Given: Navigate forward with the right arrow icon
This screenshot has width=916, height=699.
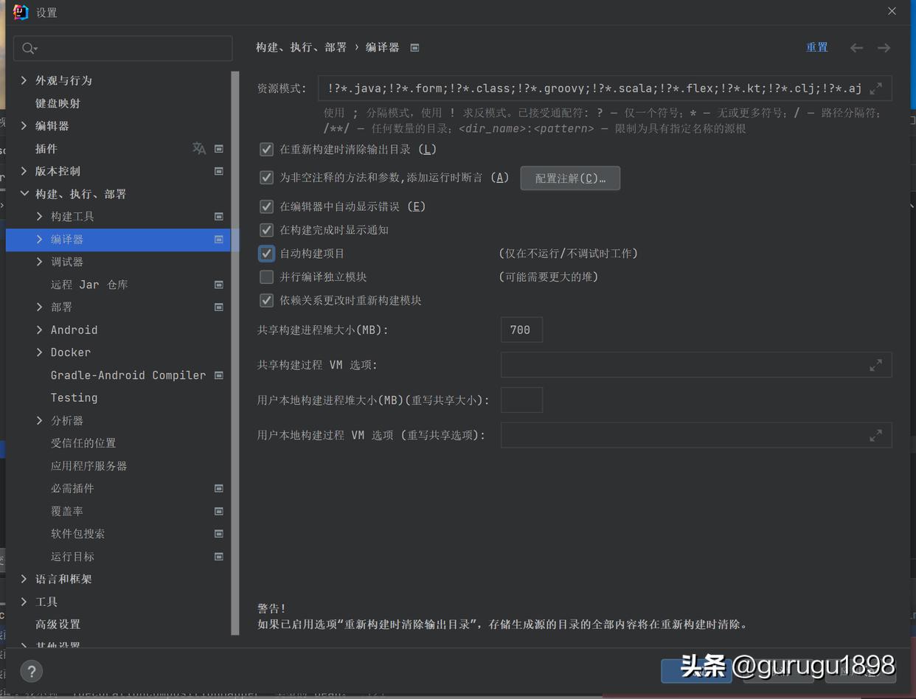Looking at the screenshot, I should (884, 47).
